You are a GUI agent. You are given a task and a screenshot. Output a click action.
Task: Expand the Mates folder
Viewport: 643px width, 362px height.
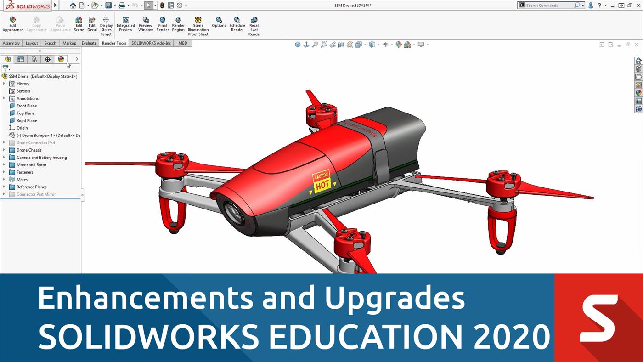coord(5,179)
